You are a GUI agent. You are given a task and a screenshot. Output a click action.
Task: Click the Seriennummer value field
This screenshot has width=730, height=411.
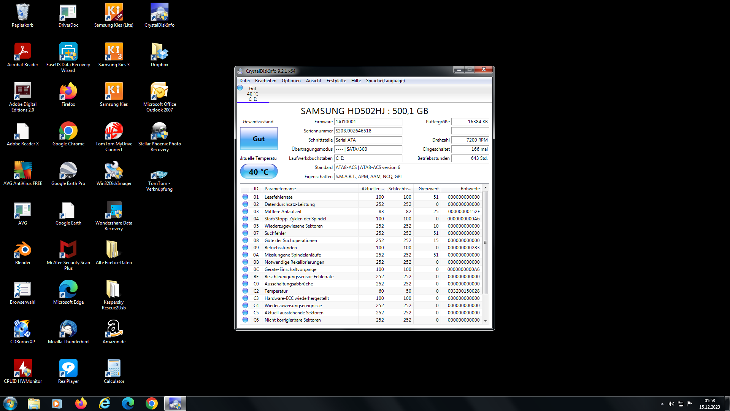pyautogui.click(x=368, y=131)
